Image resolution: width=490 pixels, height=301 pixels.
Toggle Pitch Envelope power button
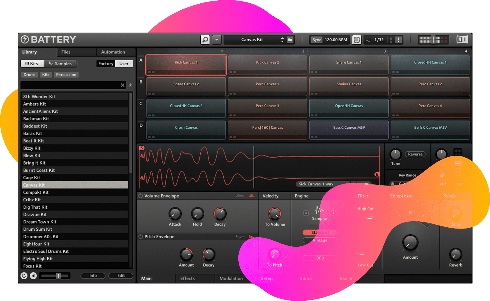click(141, 236)
